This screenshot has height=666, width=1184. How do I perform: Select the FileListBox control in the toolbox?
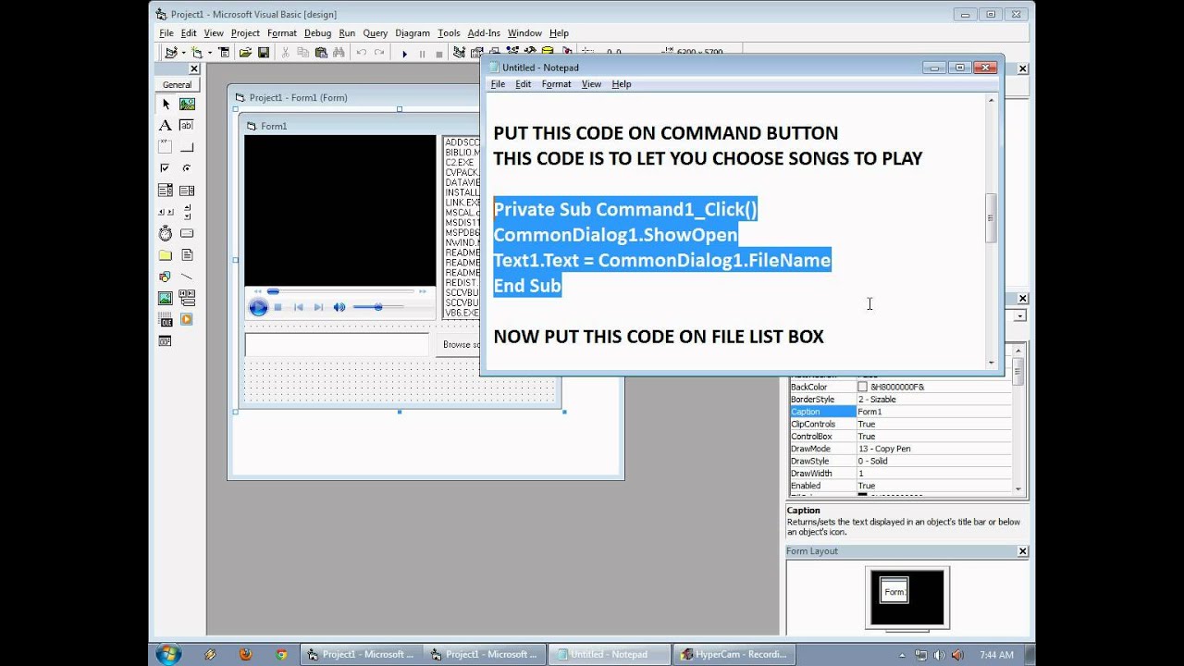tap(187, 254)
